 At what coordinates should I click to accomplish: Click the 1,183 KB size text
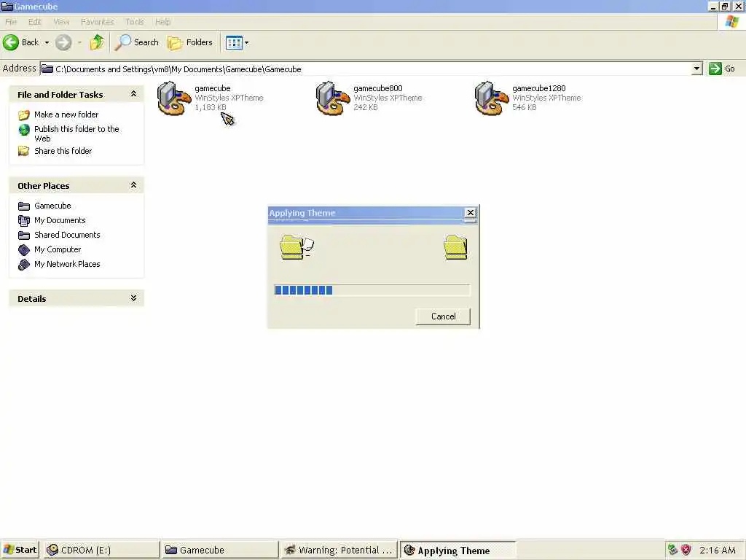coord(211,108)
